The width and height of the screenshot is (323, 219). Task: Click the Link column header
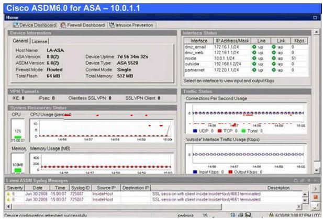coord(281,41)
